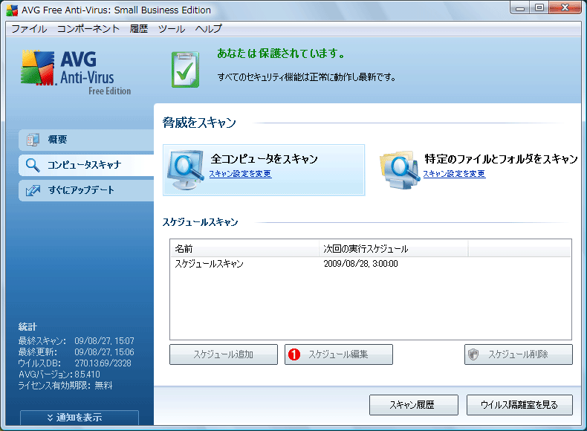Select コンピュータスキャナ in the sidebar
Viewport: 587px width, 431px height.
tap(86, 165)
